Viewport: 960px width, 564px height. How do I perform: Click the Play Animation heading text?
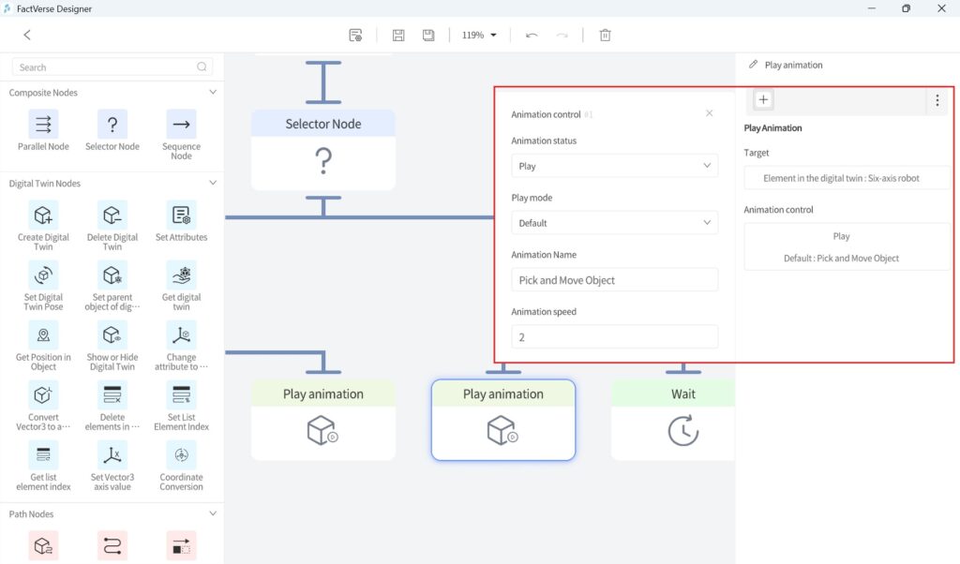pyautogui.click(x=772, y=127)
